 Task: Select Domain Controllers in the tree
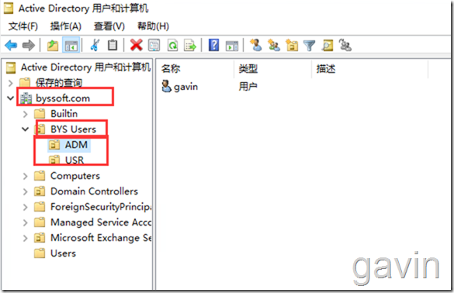pos(94,191)
